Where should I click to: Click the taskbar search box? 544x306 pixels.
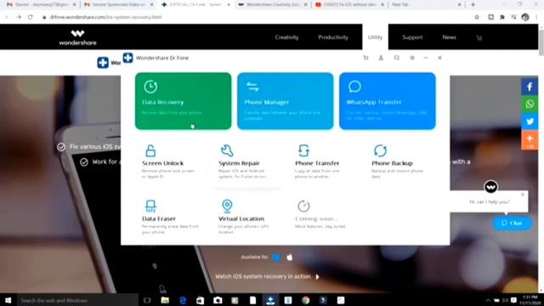point(77,300)
